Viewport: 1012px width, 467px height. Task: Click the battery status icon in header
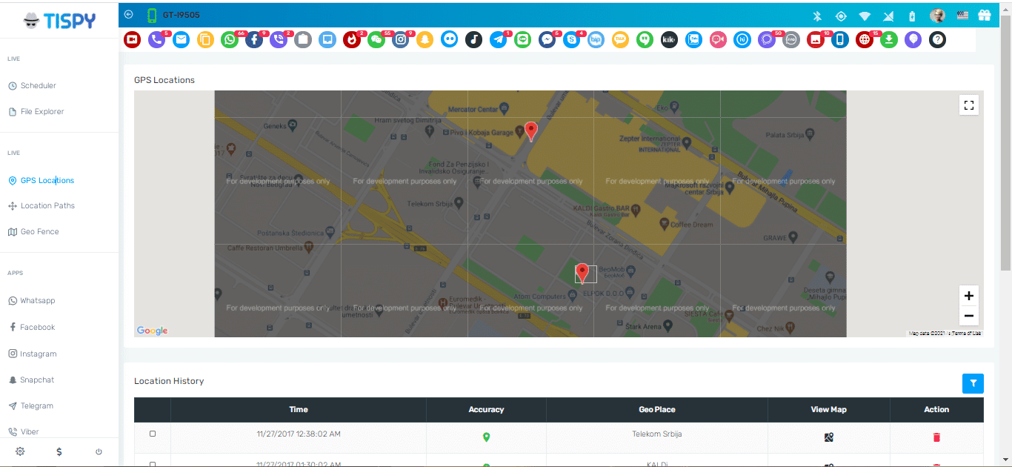click(912, 16)
